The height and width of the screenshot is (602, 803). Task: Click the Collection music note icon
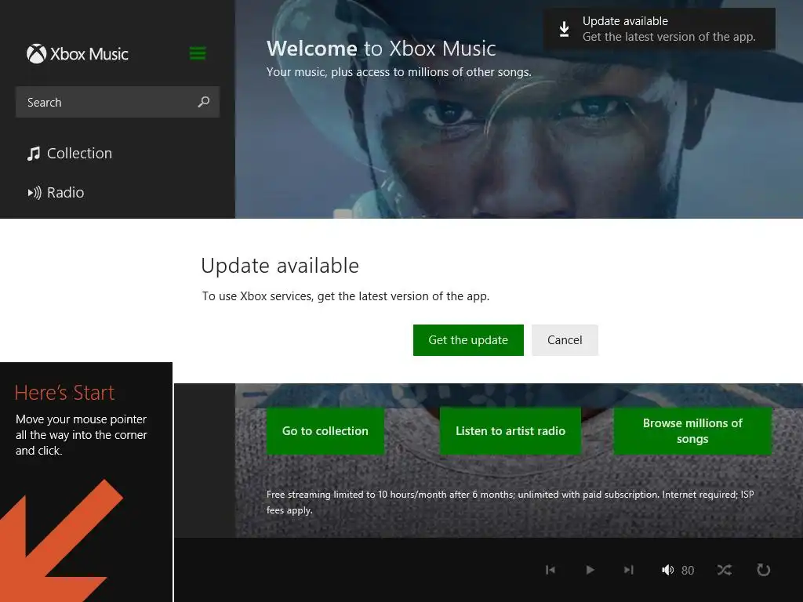[x=34, y=154]
